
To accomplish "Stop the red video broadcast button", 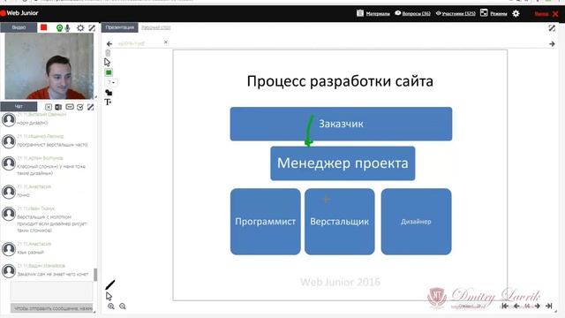I will coord(43,27).
